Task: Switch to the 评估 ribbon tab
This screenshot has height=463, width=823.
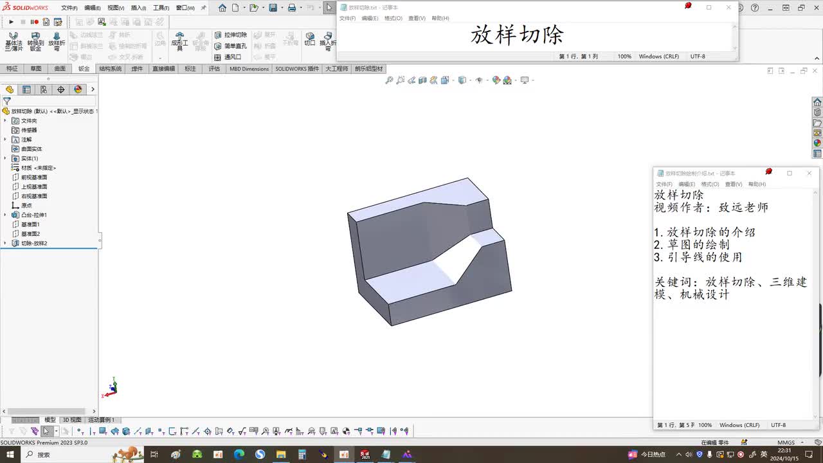Action: point(214,69)
